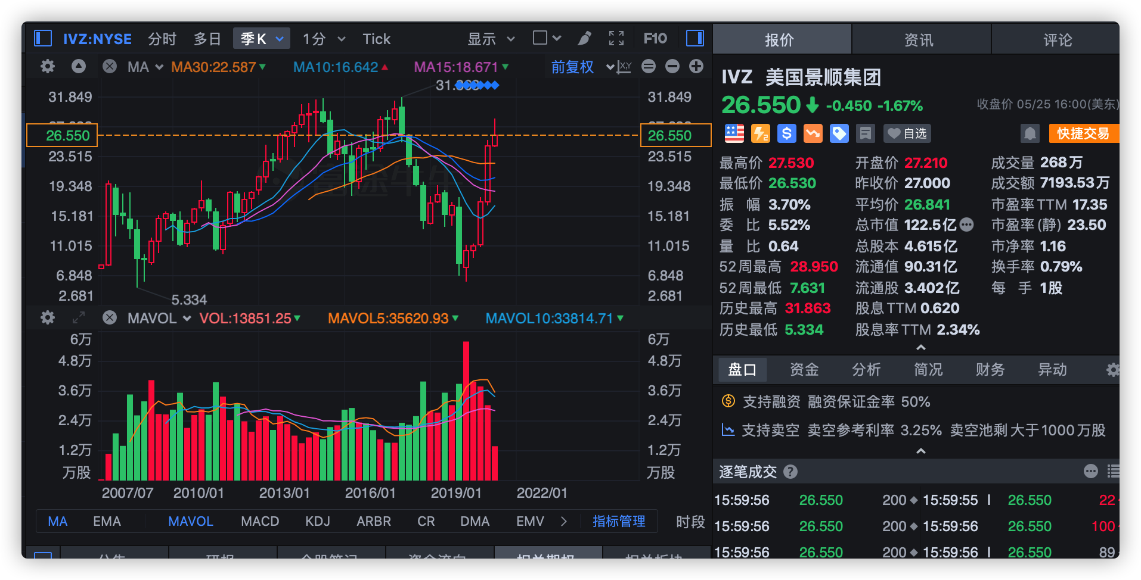Open 指标管理 indicator management
The height and width of the screenshot is (580, 1141).
[619, 522]
